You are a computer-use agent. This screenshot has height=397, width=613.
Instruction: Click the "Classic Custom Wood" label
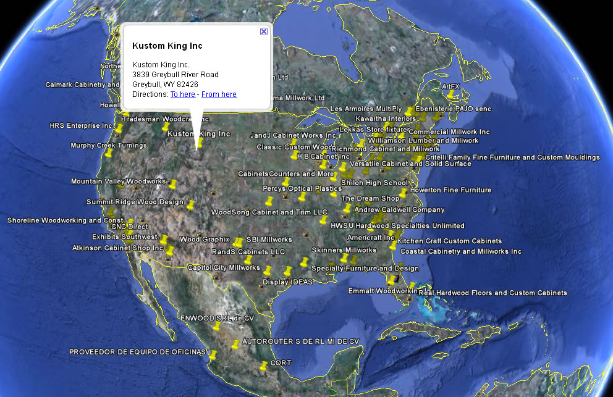[x=294, y=148]
